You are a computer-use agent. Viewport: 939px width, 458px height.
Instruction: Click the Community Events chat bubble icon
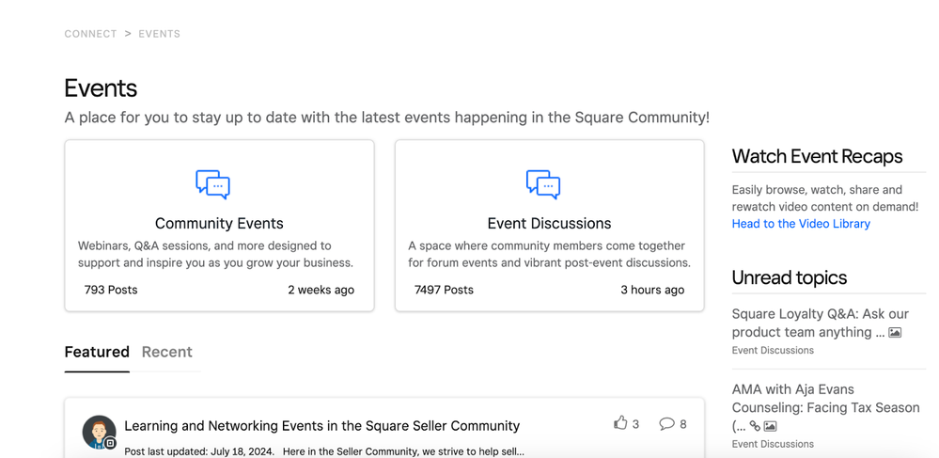(x=212, y=184)
